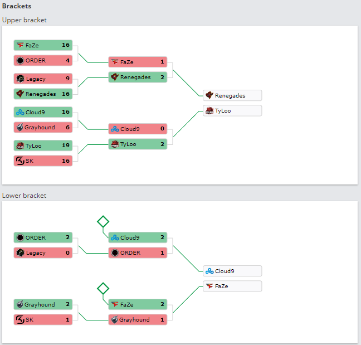Click the ORDER logo beside score 4
The width and height of the screenshot is (361, 345).
coord(20,60)
